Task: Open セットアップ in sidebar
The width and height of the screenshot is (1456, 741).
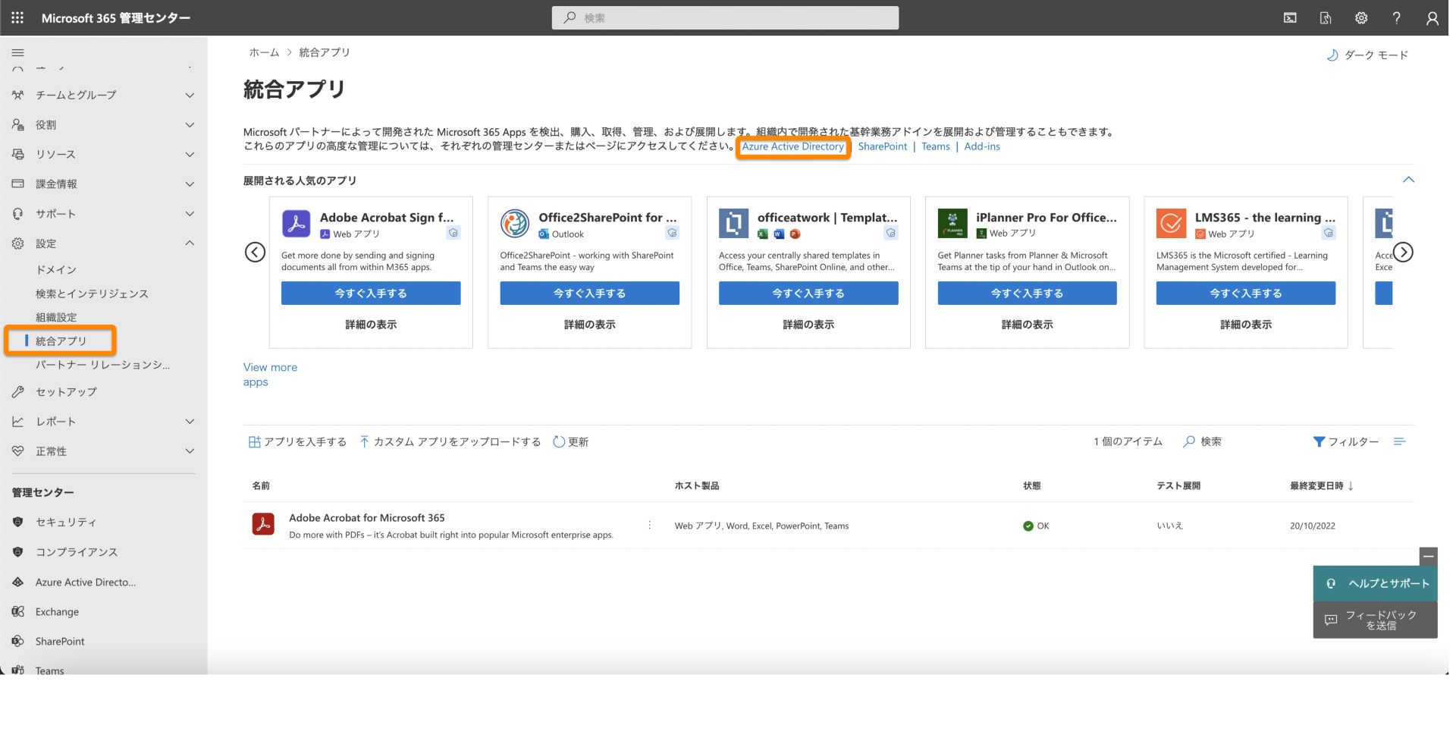Action: (x=66, y=392)
